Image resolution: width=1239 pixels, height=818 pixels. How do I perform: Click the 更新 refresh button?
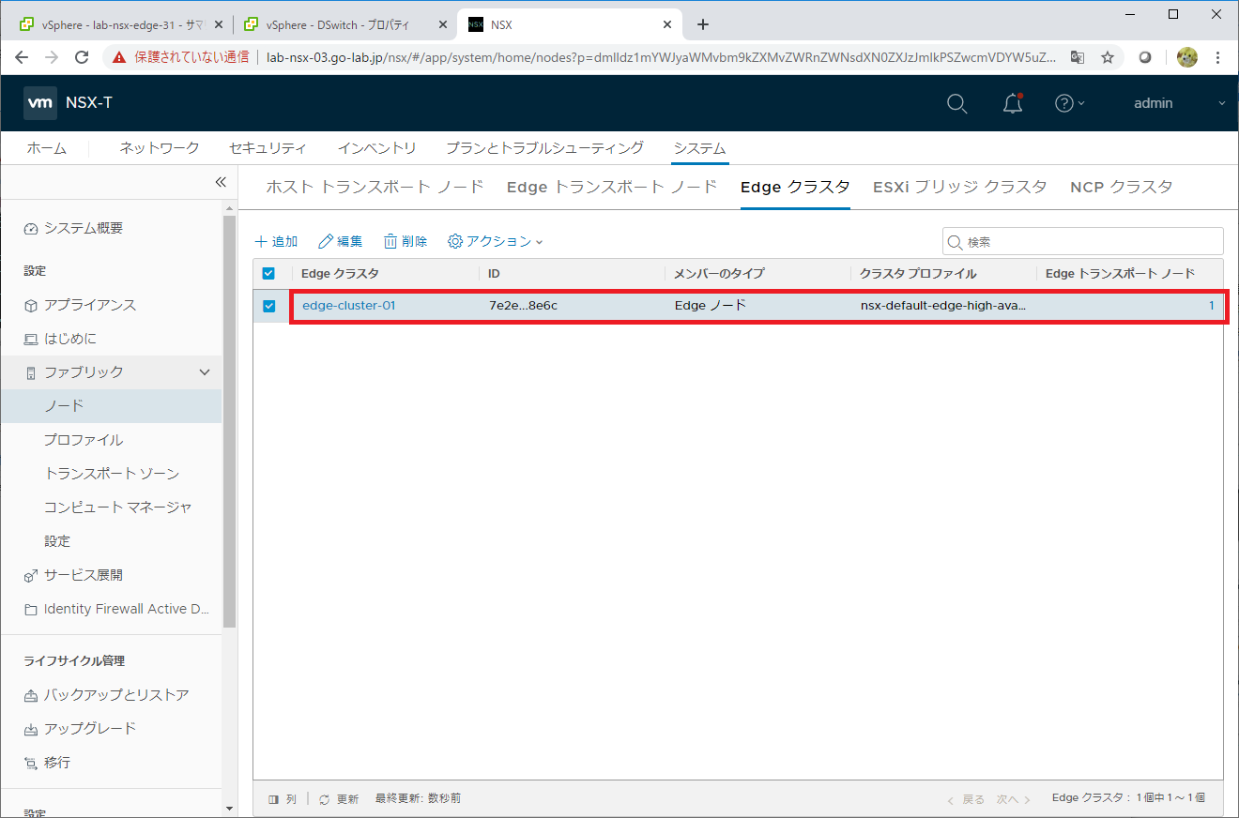339,799
